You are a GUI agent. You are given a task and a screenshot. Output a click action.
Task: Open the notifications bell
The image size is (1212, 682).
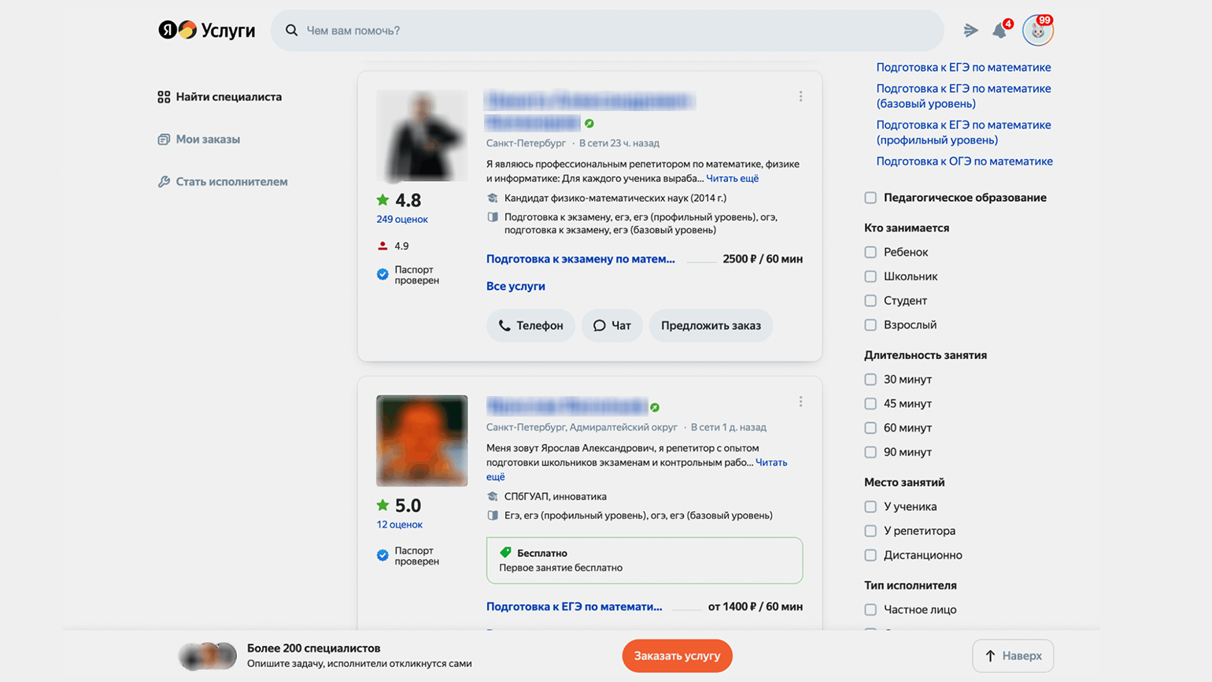(x=1000, y=31)
